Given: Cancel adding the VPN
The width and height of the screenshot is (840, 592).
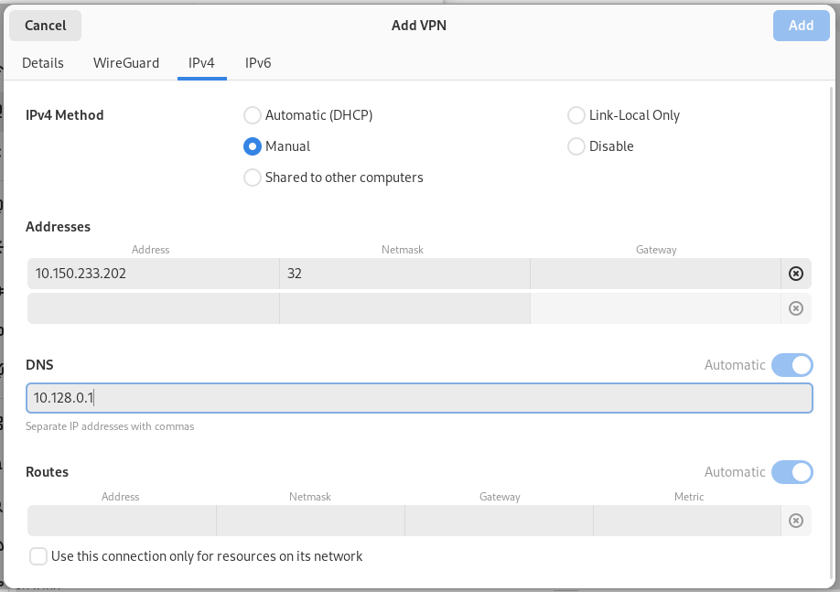Looking at the screenshot, I should tap(46, 26).
